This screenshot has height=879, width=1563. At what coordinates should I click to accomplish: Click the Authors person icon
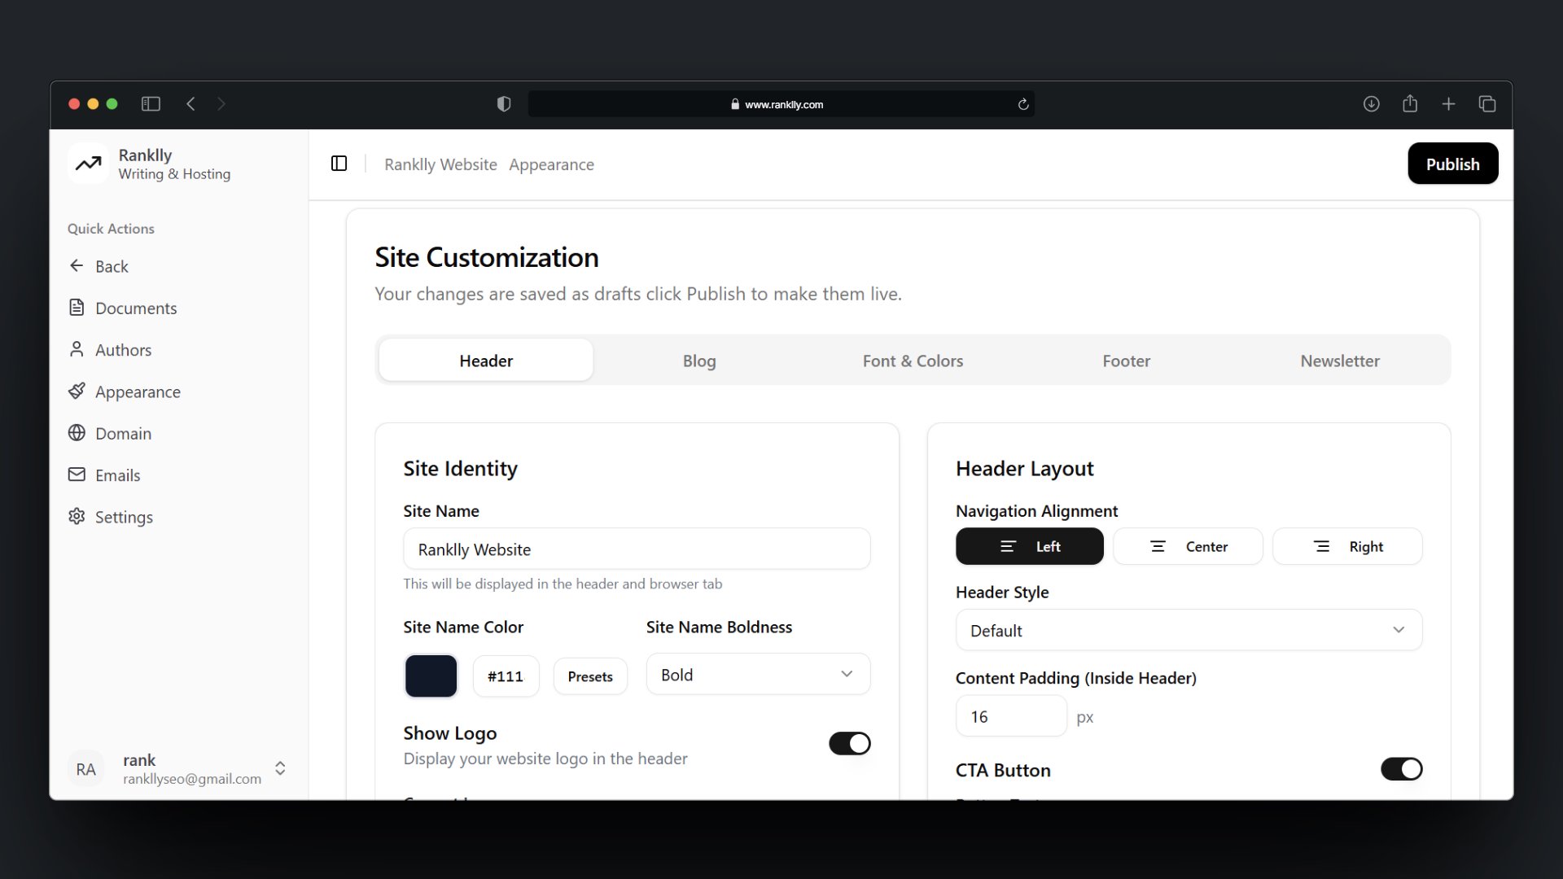77,349
